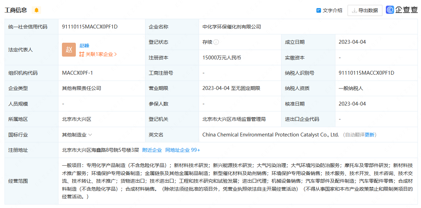Click the business scope description text
421x208 pixels.
click(238, 181)
